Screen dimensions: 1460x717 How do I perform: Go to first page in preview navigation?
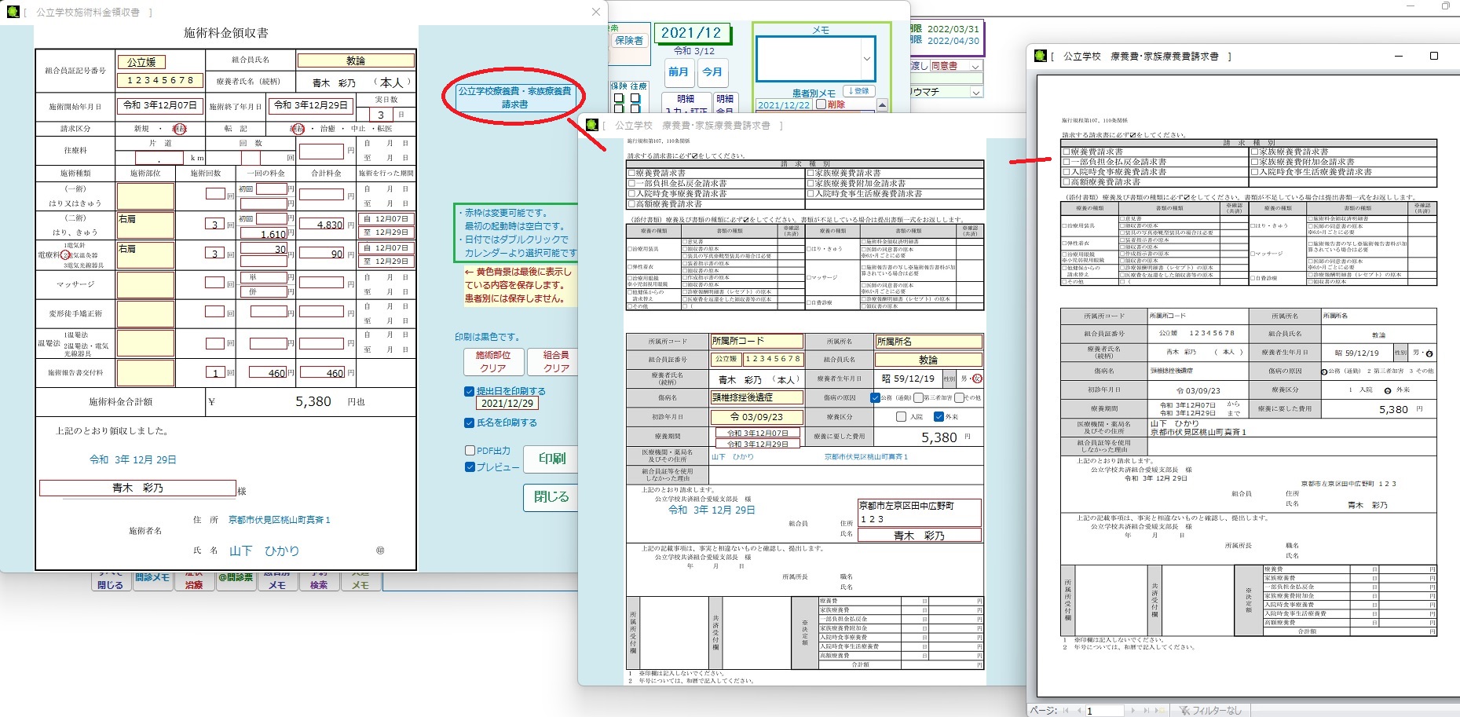[x=1066, y=711]
